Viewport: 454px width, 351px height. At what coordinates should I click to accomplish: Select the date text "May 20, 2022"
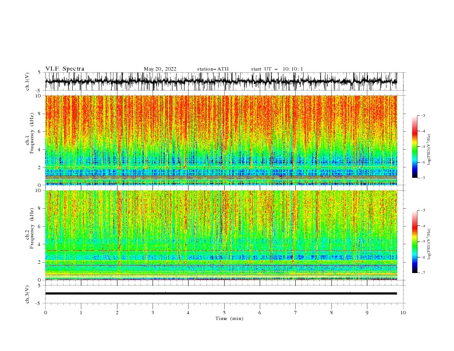[160, 69]
